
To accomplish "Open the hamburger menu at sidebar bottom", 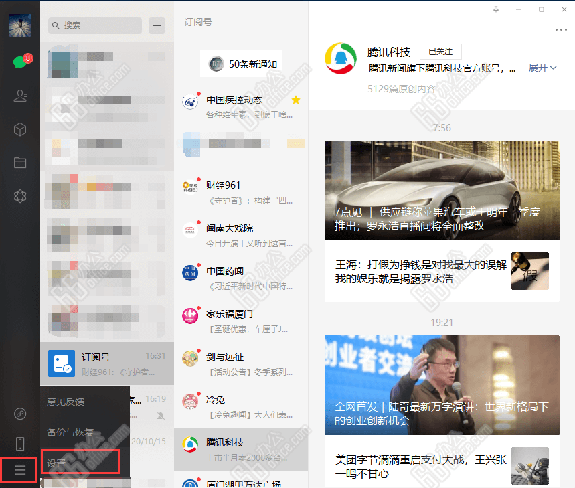I will tap(20, 469).
